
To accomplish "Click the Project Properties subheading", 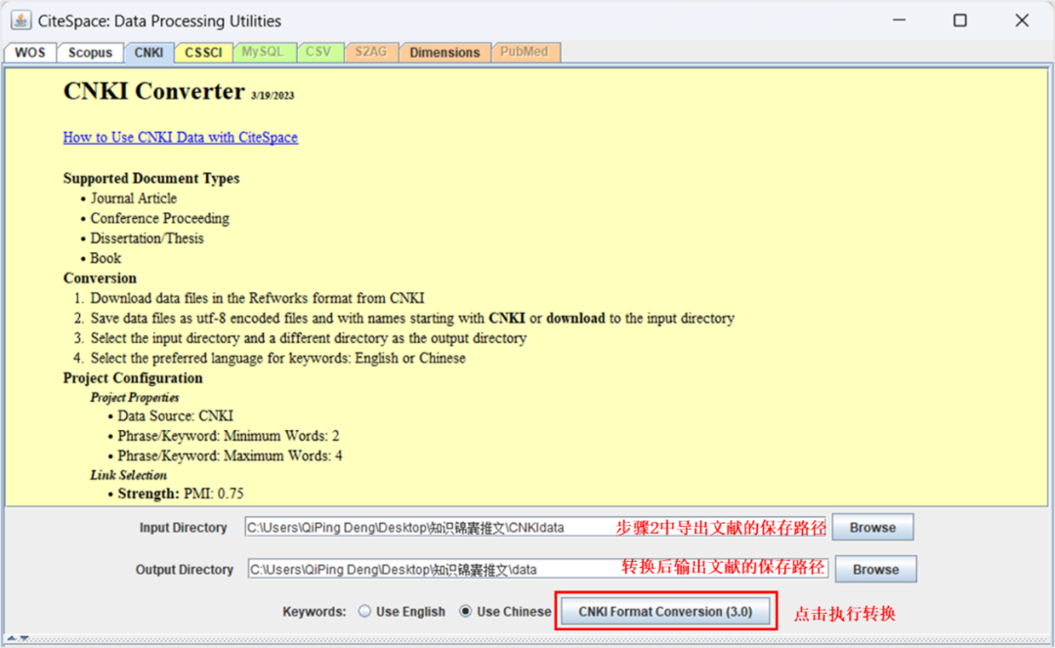I will coord(135,397).
